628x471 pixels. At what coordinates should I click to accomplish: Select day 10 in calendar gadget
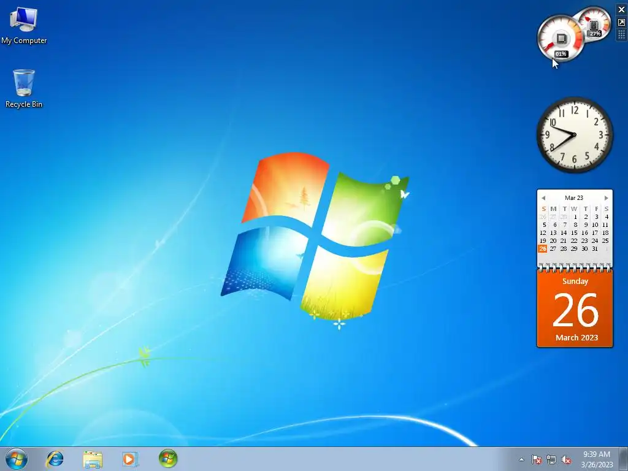click(595, 224)
